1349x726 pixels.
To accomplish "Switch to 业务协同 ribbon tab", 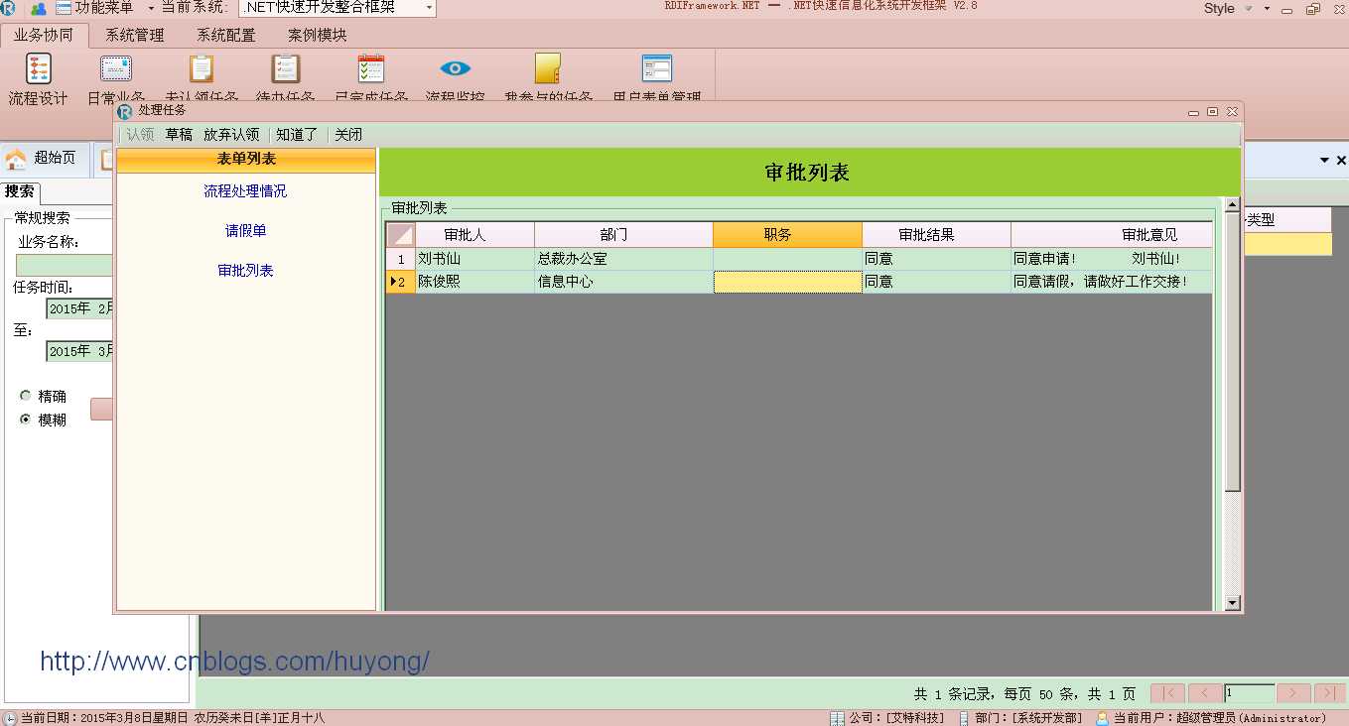I will (44, 35).
